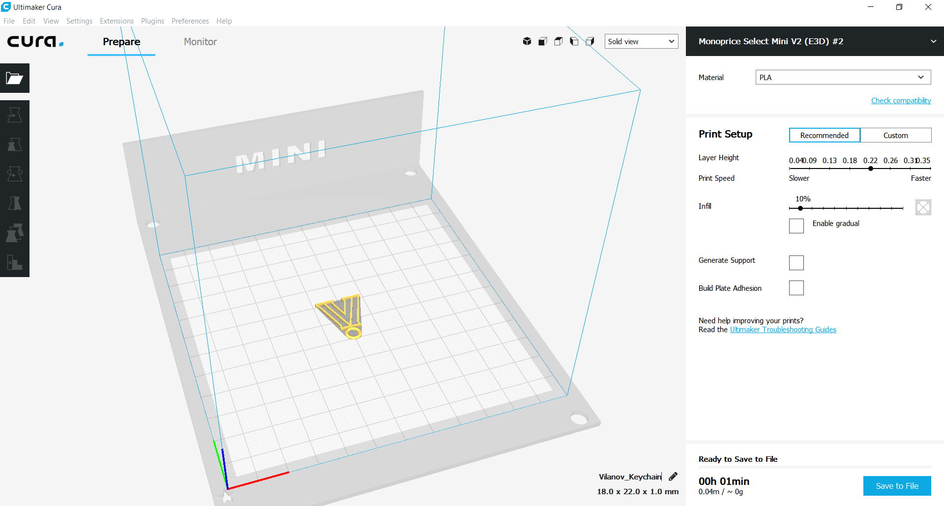Switch to front camera view icon
This screenshot has width=944, height=506.
[543, 41]
